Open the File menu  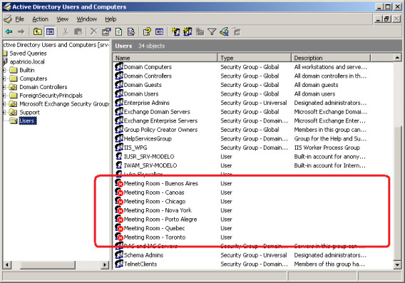coord(20,19)
